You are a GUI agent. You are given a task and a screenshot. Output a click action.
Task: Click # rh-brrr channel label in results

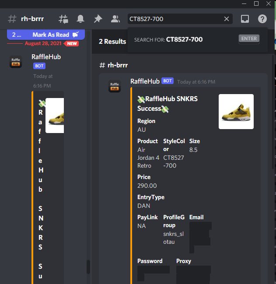coord(113,65)
